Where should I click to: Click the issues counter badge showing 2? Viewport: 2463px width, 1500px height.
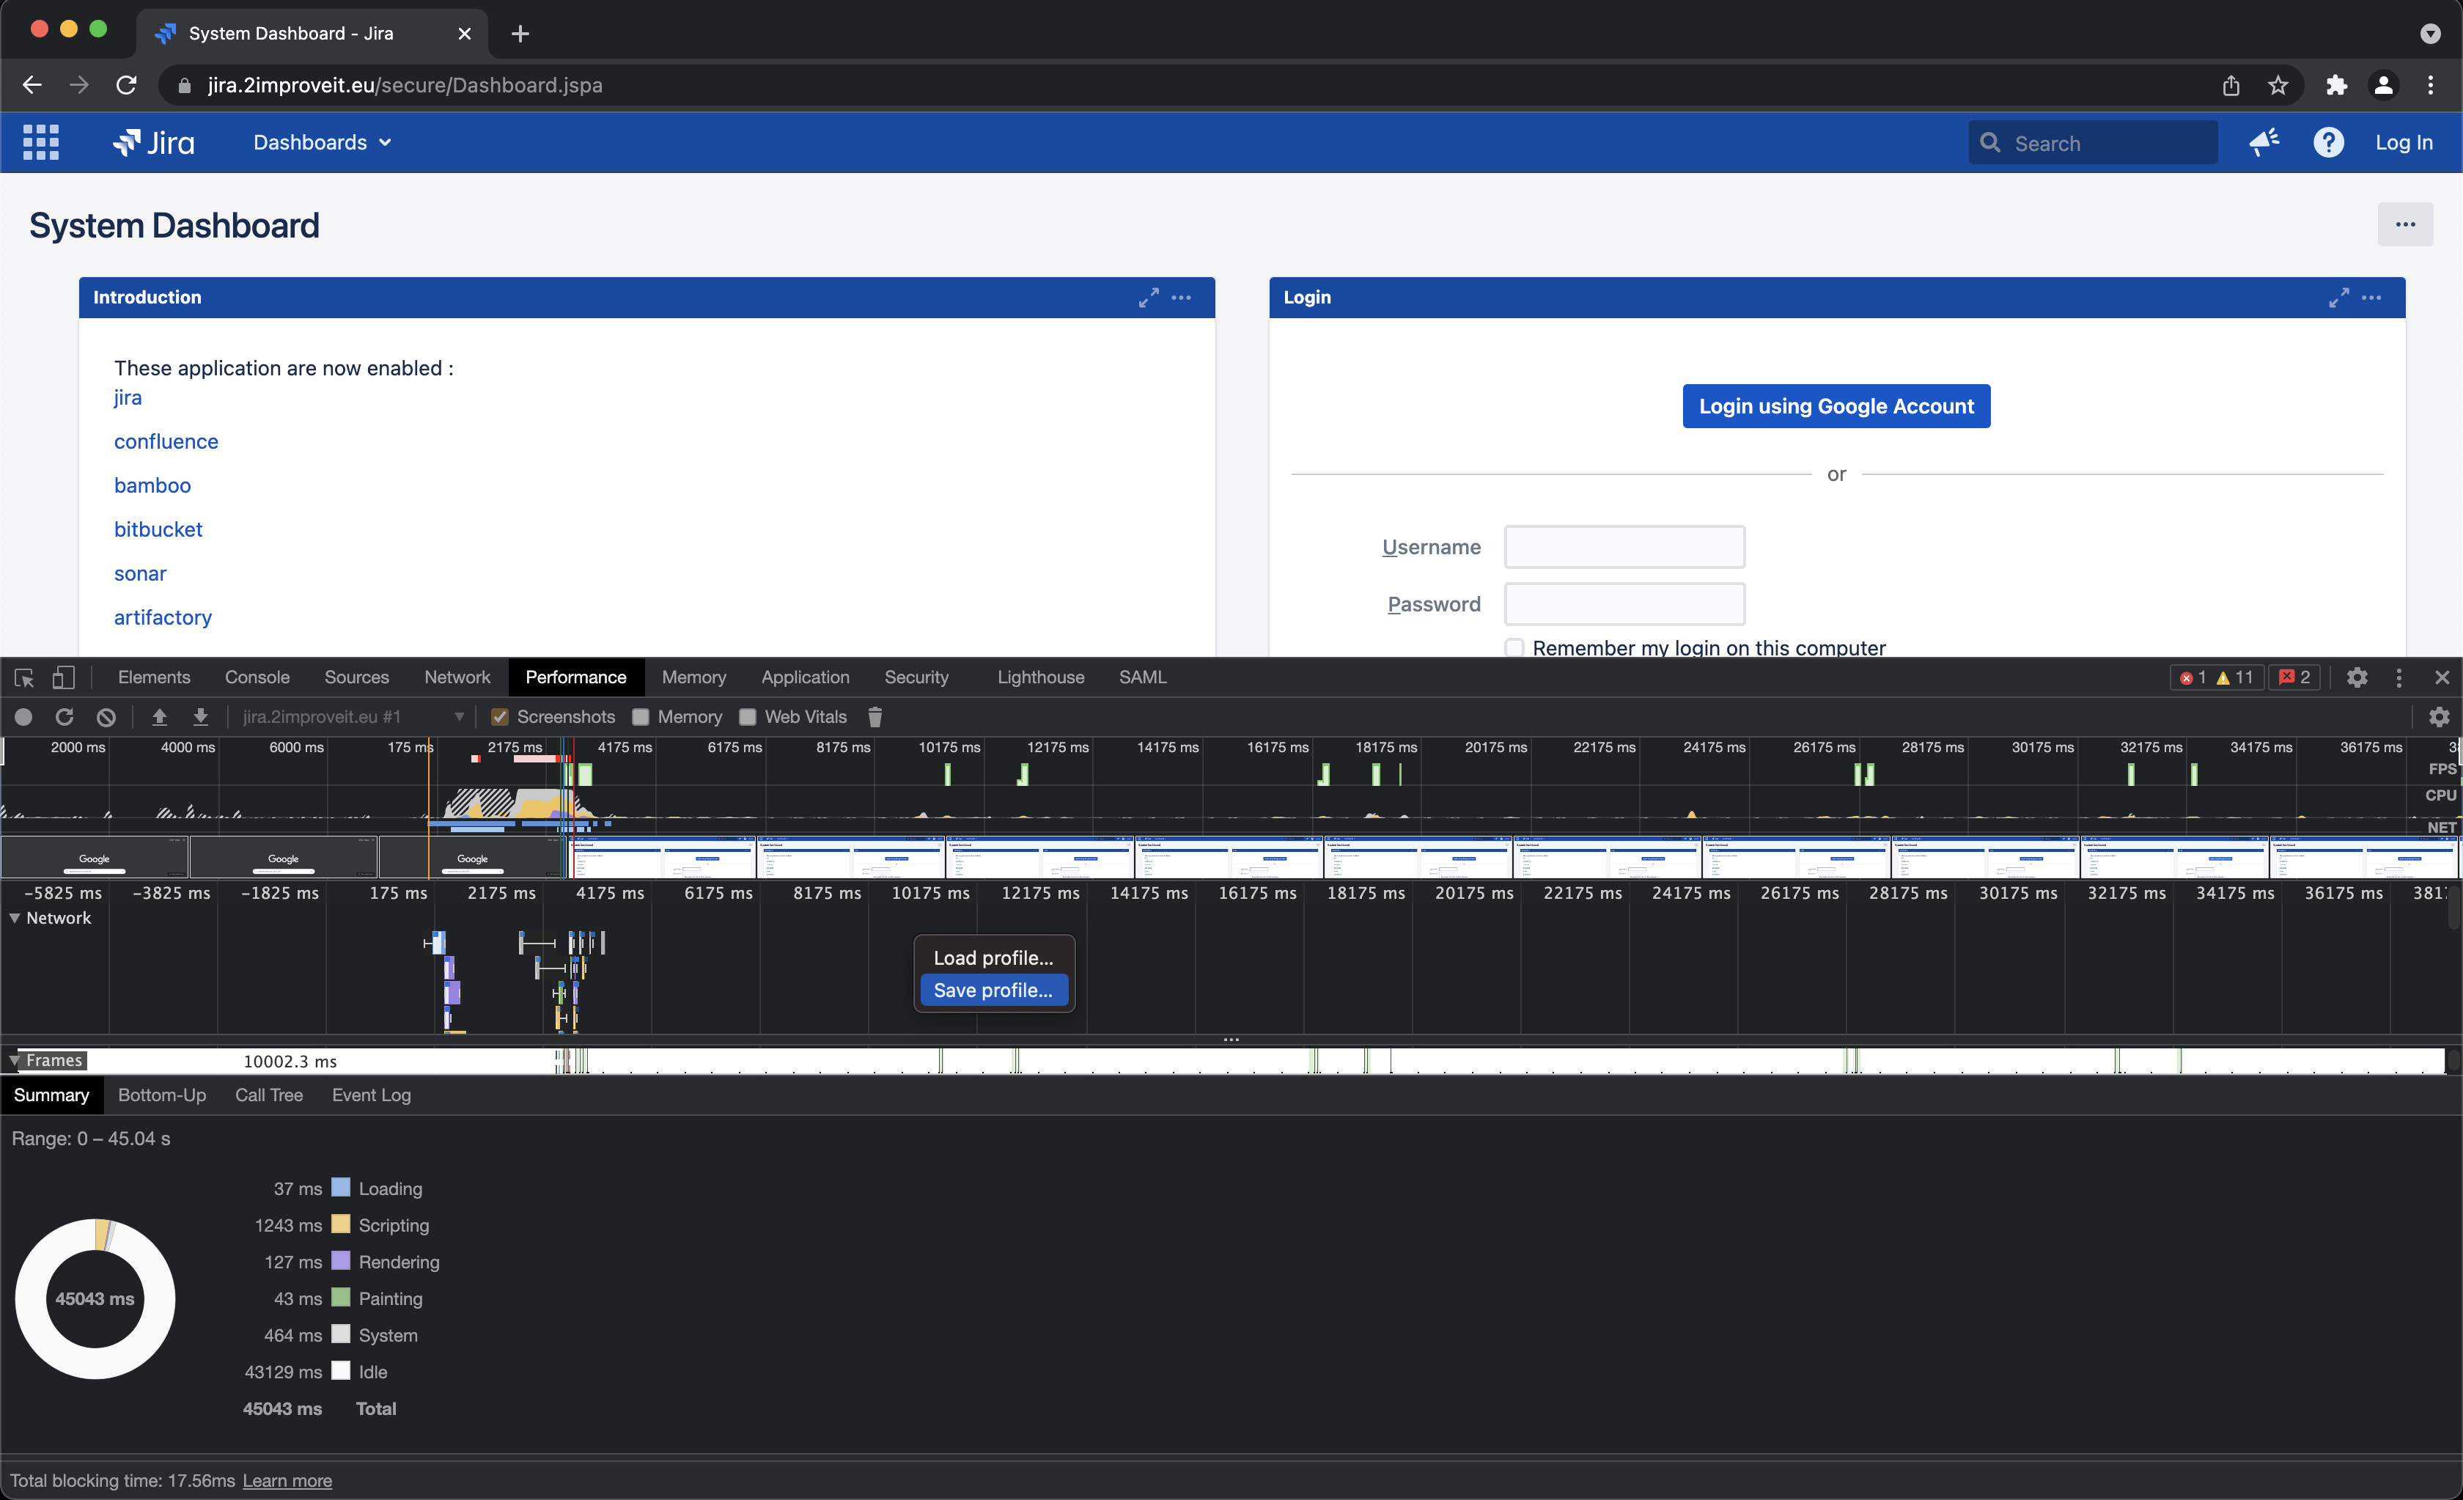2293,678
